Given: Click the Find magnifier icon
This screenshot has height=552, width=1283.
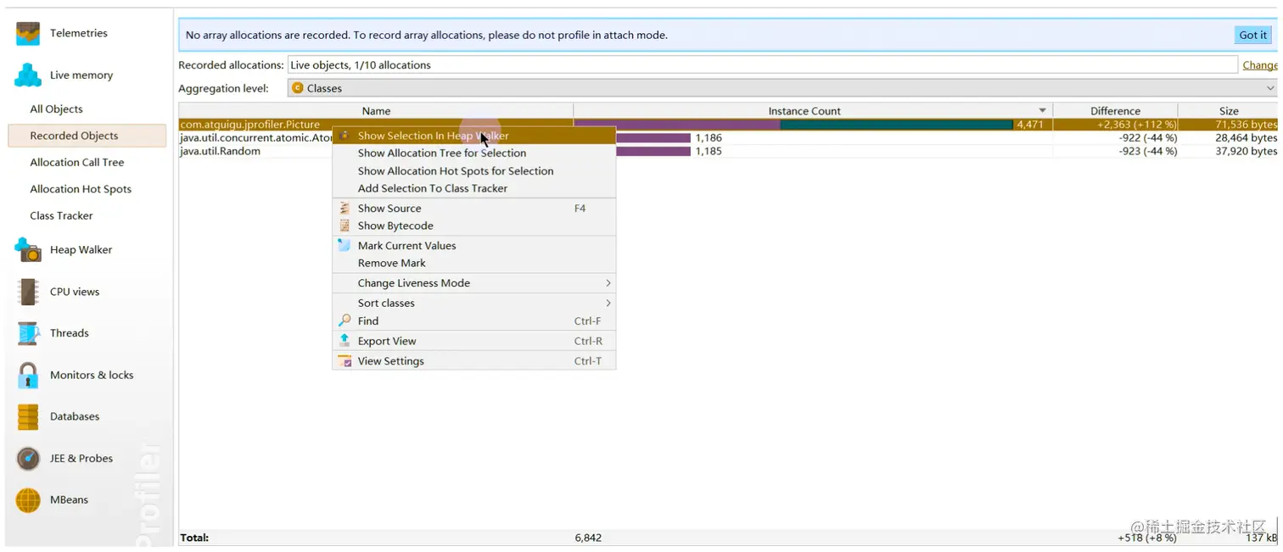Looking at the screenshot, I should [x=345, y=321].
